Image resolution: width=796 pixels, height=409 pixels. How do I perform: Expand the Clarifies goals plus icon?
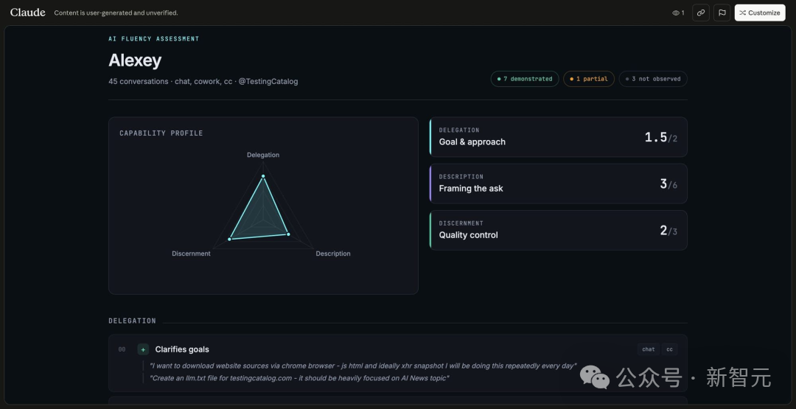143,349
